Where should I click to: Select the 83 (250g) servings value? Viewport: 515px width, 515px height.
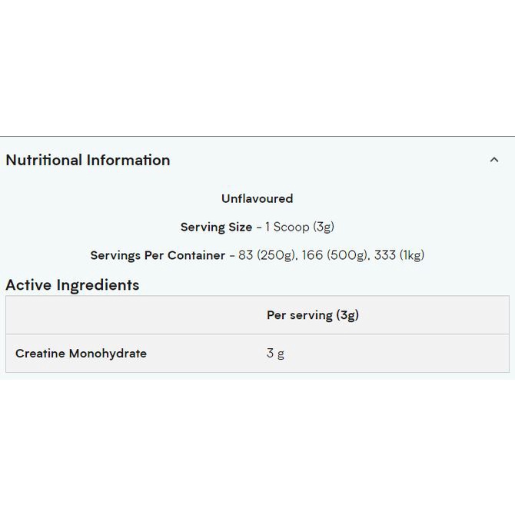(x=267, y=255)
